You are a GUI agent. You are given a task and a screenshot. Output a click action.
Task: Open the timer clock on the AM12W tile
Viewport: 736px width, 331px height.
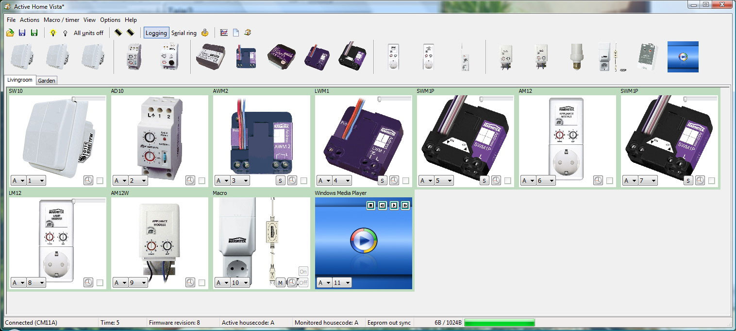[x=190, y=282]
